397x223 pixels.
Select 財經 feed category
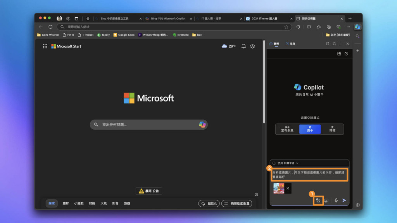coord(92,203)
